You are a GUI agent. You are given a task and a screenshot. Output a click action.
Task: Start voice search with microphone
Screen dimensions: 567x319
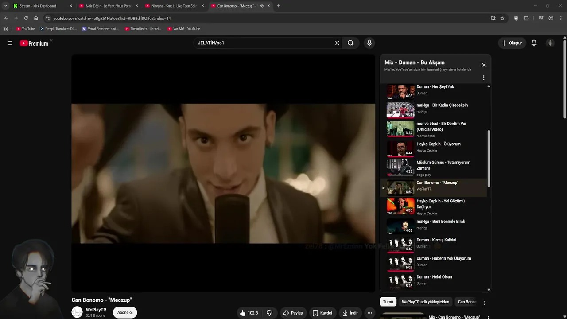(369, 43)
